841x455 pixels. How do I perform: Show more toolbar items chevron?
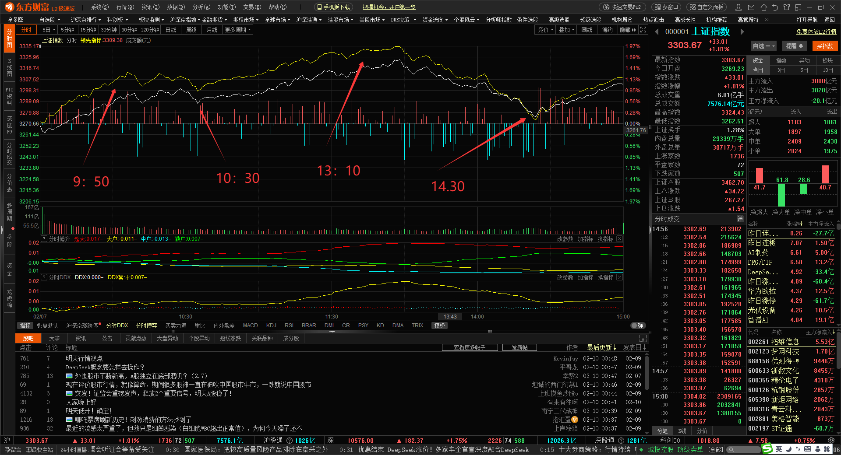(767, 20)
